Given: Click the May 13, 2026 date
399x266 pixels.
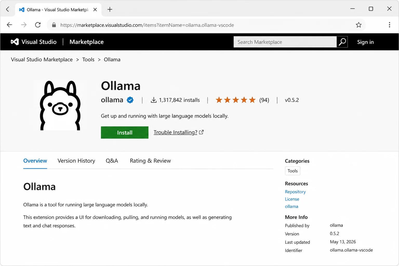Looking at the screenshot, I should coord(343,242).
